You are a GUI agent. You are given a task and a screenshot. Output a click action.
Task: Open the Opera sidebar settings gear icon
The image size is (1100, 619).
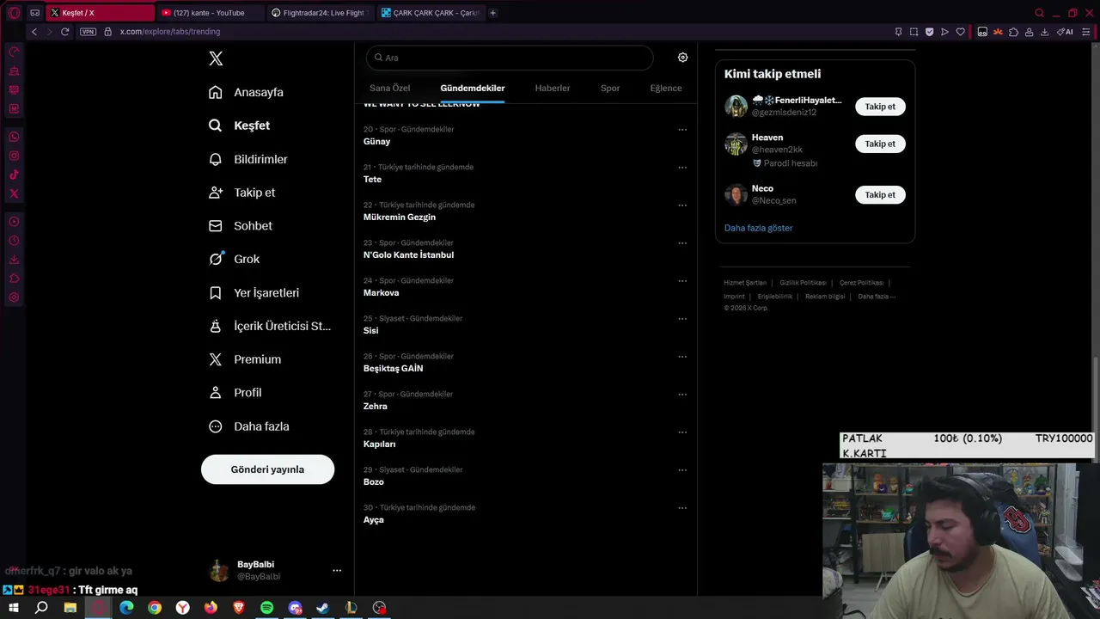point(14,297)
